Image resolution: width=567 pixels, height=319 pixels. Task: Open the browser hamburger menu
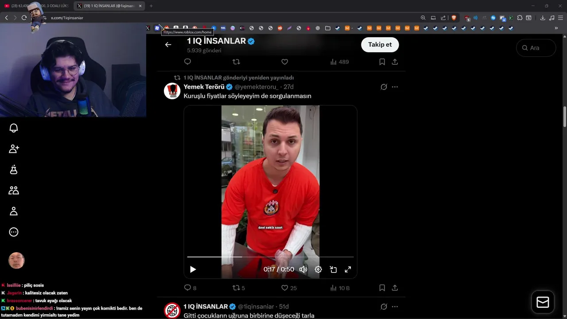(560, 18)
